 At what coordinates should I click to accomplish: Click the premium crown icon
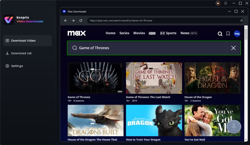[x=218, y=3]
